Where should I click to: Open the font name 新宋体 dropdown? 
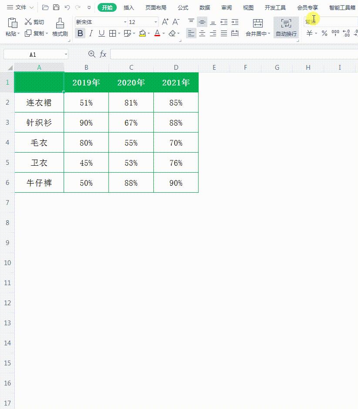click(125, 21)
